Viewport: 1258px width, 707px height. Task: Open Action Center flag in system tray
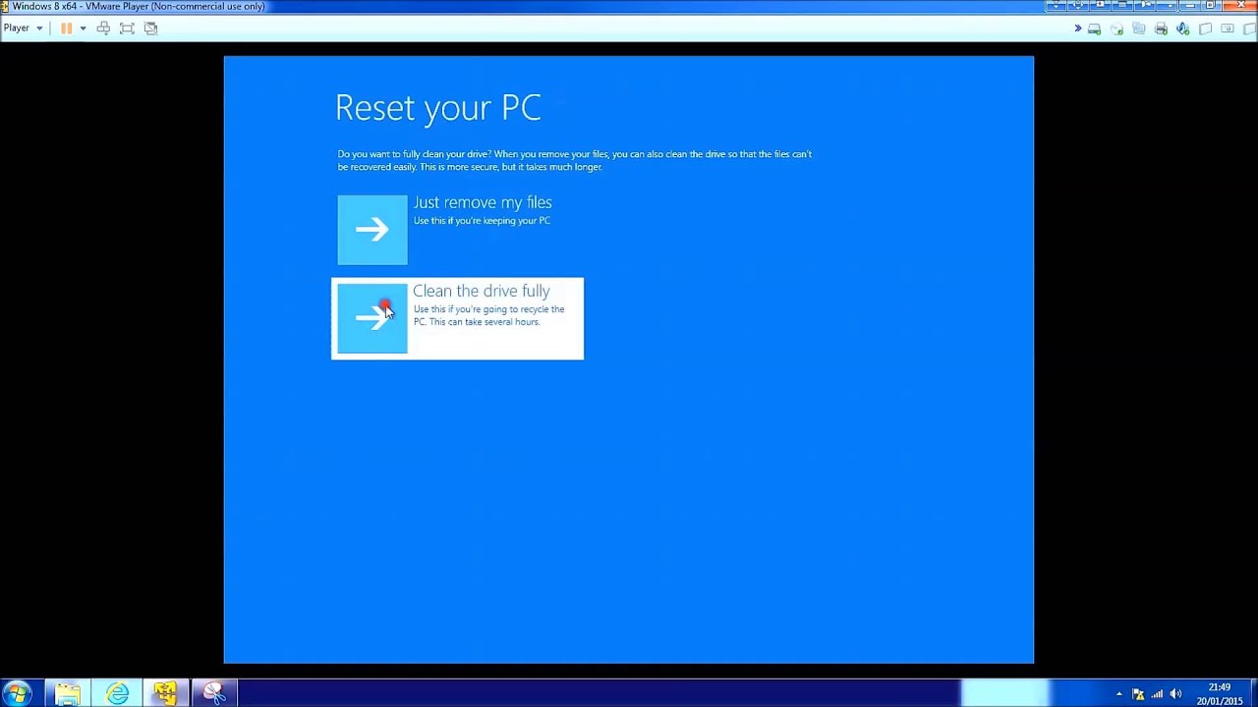point(1138,694)
